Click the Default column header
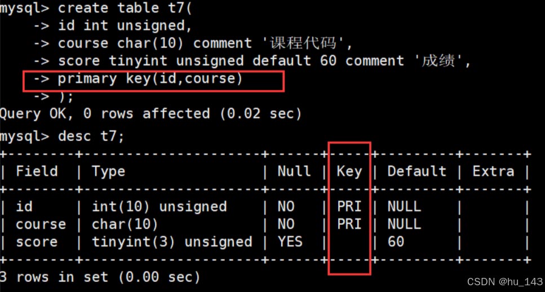 [416, 171]
